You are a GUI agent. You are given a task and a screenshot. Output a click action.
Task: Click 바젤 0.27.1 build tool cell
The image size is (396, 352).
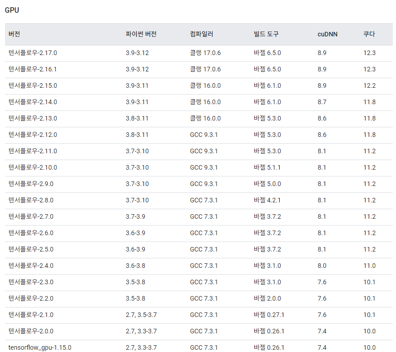click(269, 315)
